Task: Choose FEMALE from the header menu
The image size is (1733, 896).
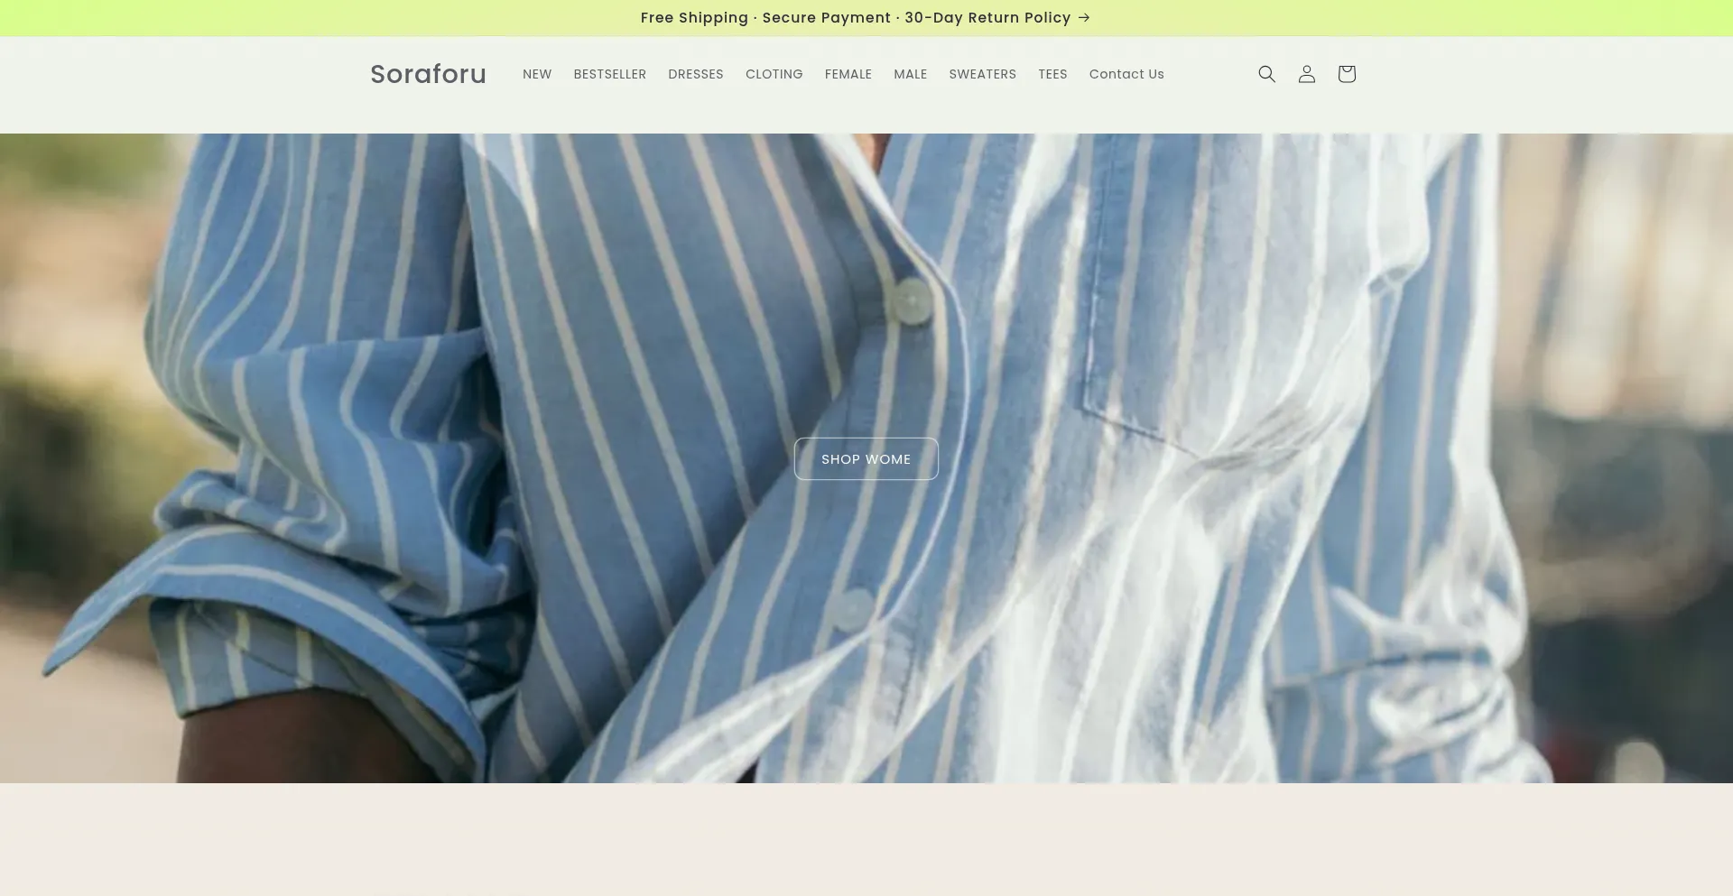Action: (x=848, y=74)
